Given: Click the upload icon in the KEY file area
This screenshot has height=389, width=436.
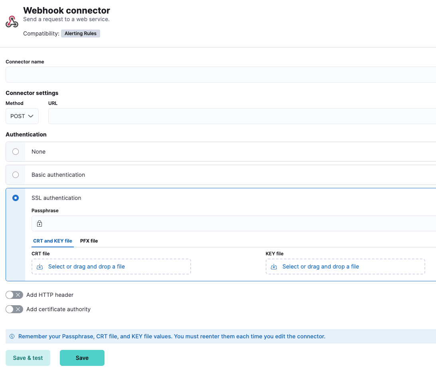Looking at the screenshot, I should point(274,267).
